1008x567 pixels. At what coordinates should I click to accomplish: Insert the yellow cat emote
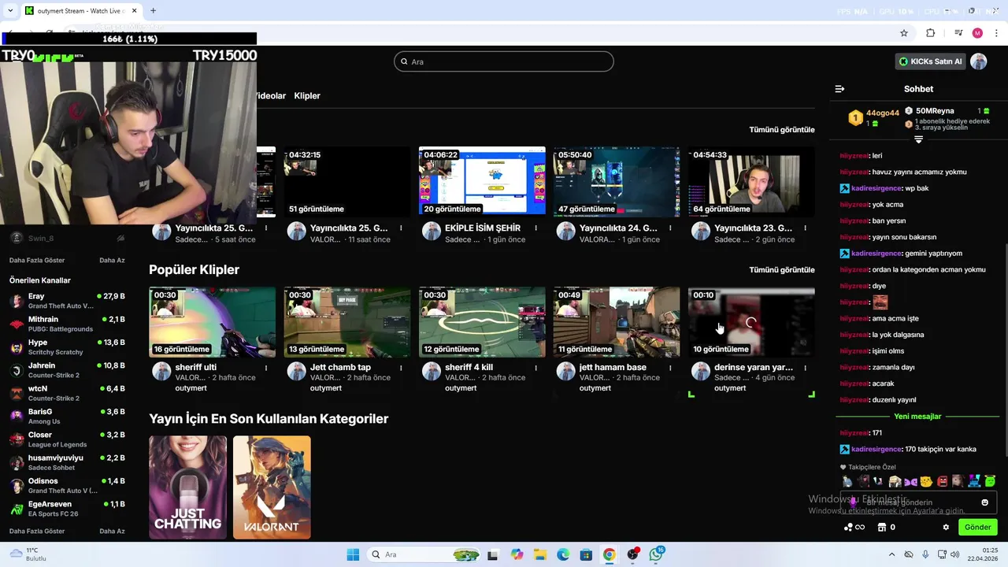tap(926, 481)
